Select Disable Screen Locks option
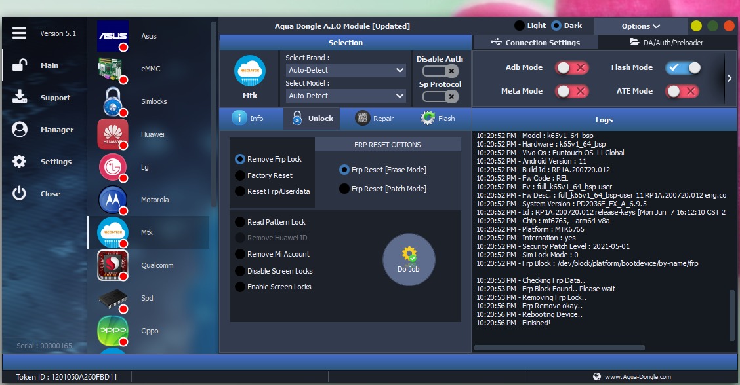This screenshot has width=740, height=385. tap(274, 271)
